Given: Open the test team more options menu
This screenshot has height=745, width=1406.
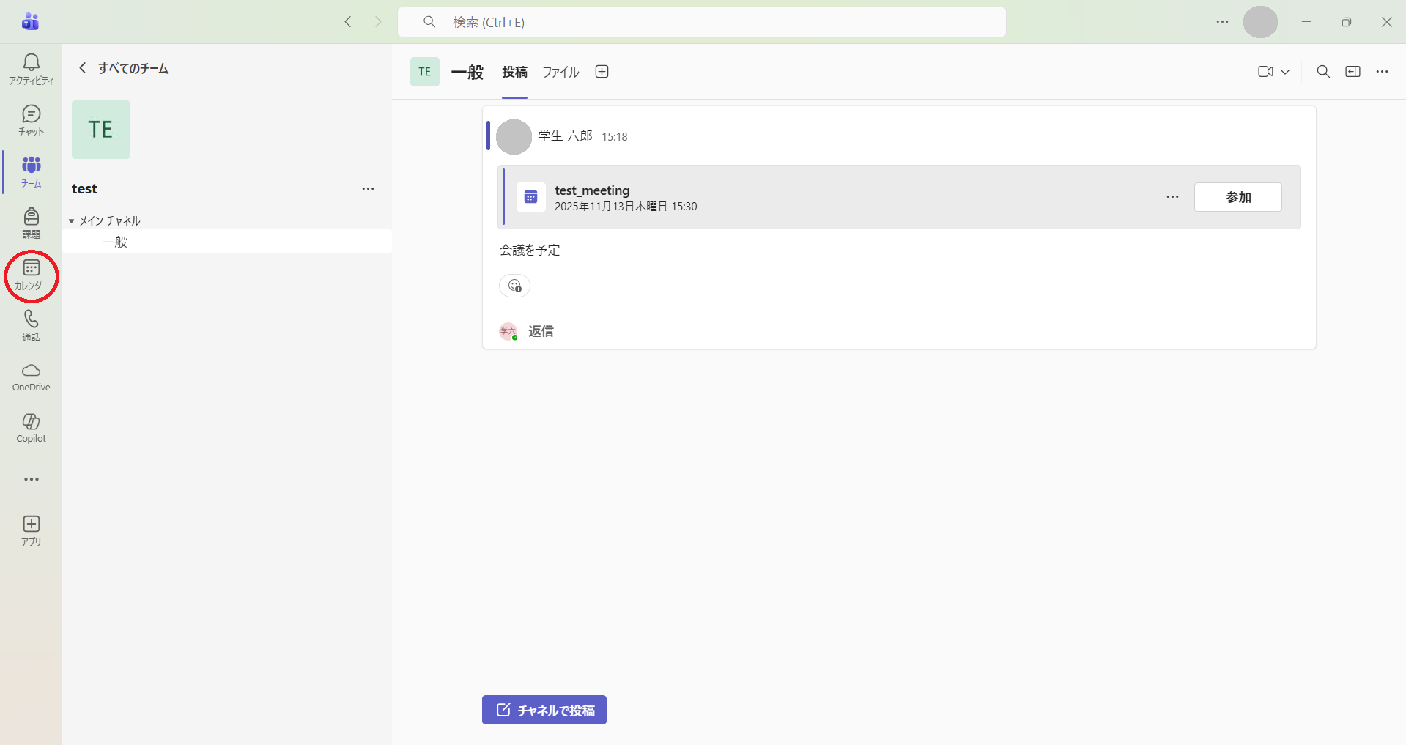Looking at the screenshot, I should point(368,189).
